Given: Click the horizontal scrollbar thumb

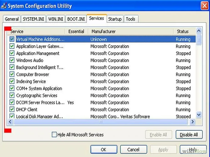Looking at the screenshot, I should pos(101,122).
